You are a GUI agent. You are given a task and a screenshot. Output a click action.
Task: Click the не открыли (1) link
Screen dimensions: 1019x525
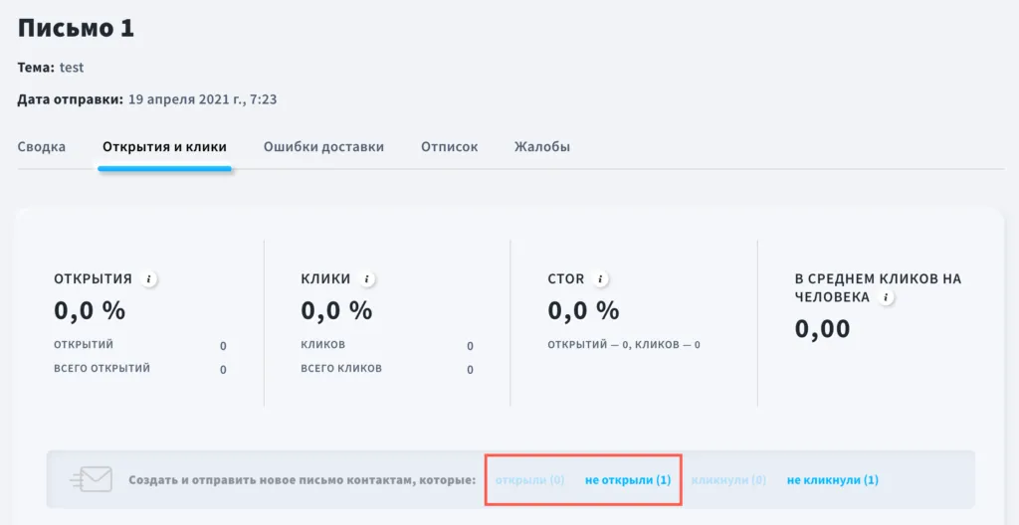(x=628, y=480)
